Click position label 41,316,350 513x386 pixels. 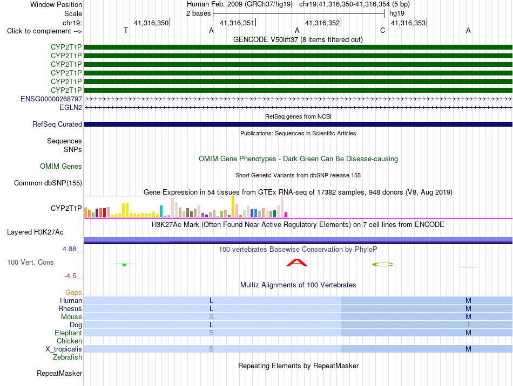[x=151, y=23]
